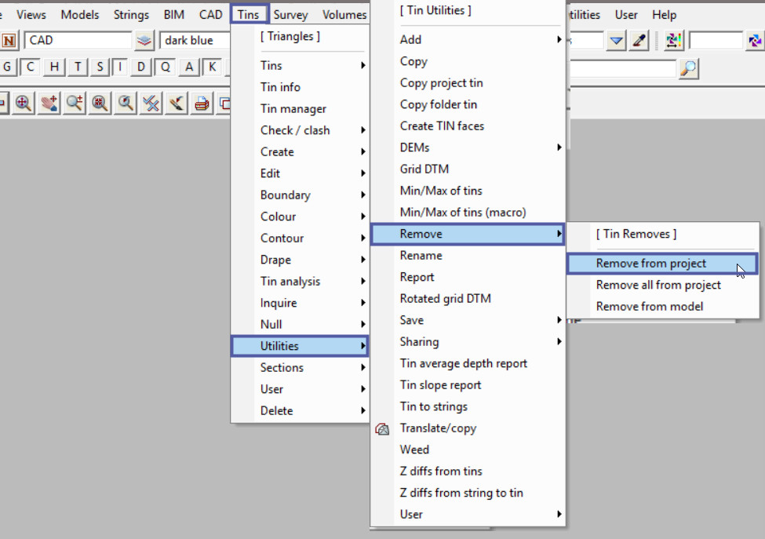Click the printer plot icon
765x539 pixels.
[x=202, y=103]
